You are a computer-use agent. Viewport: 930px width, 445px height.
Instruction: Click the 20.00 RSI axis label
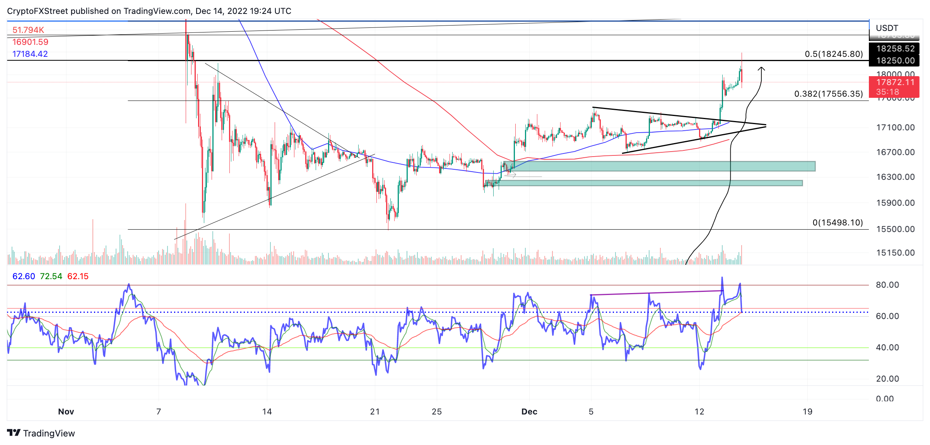pos(887,379)
